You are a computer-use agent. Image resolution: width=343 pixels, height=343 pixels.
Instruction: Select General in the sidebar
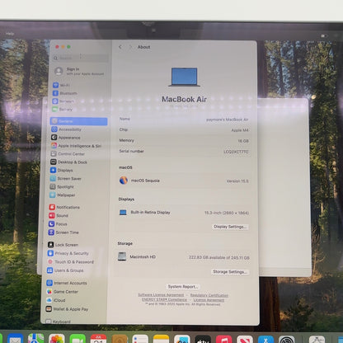79,121
